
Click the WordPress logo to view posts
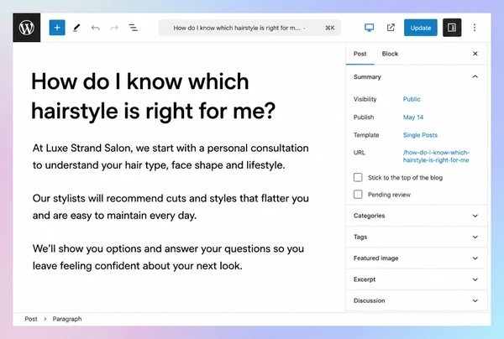27,28
